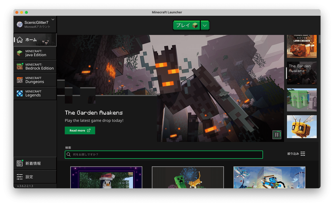Pause the banner slideshow
334x206 pixels.
click(277, 135)
